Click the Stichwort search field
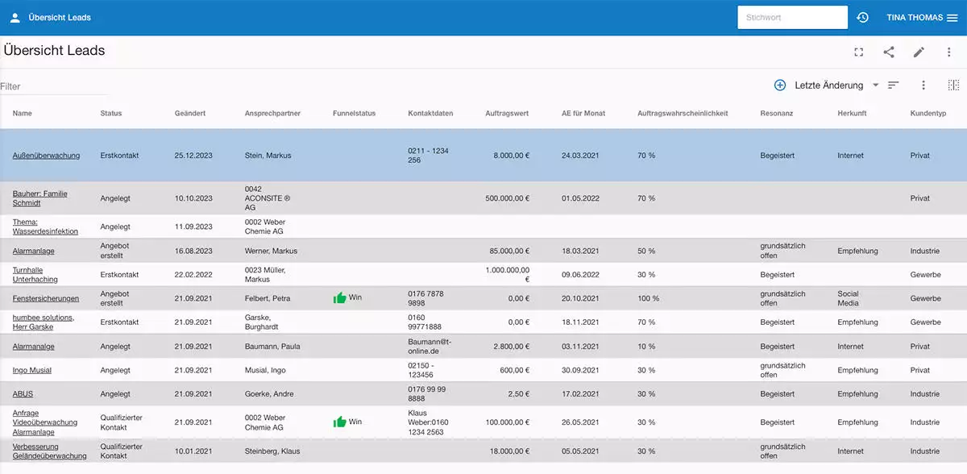 (792, 17)
